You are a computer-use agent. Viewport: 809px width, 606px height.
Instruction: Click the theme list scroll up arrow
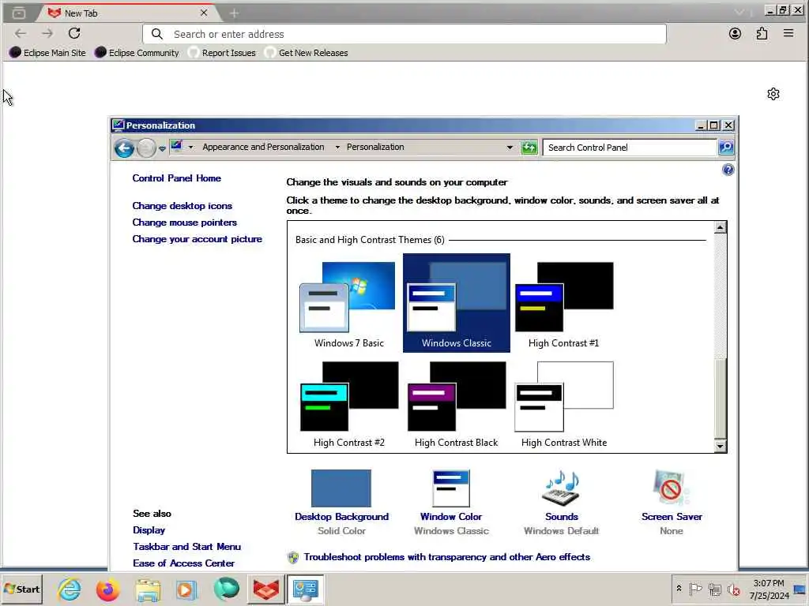tap(721, 228)
